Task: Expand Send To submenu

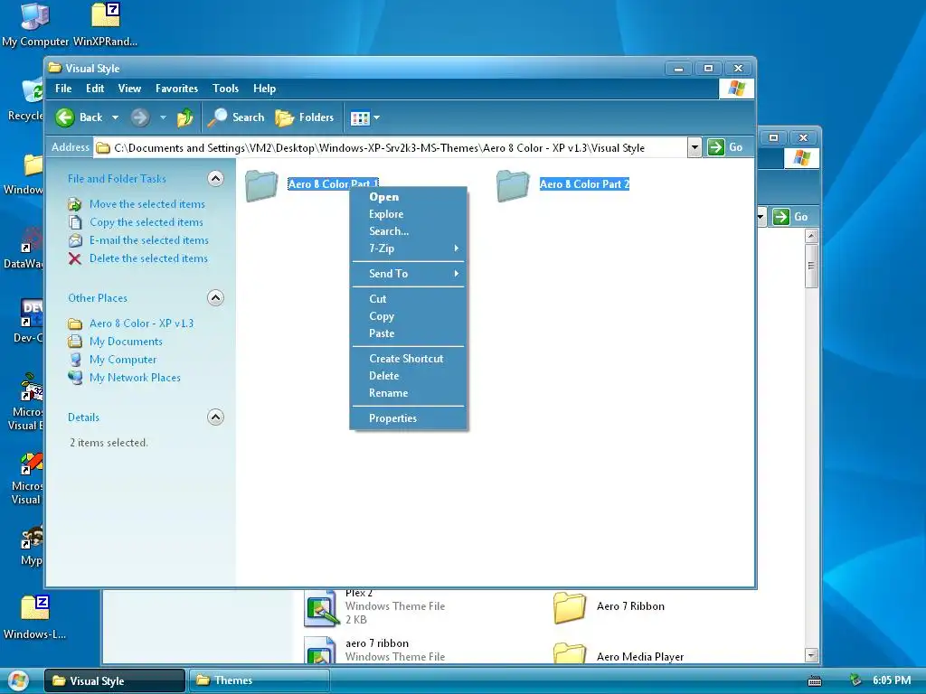Action: 408,274
